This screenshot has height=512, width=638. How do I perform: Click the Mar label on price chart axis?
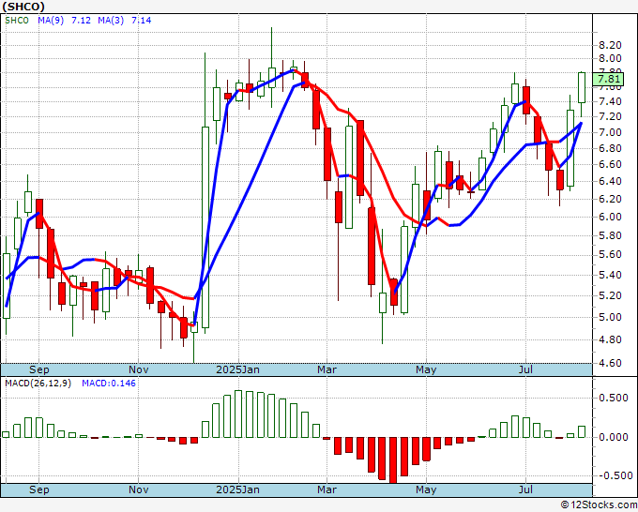click(x=327, y=369)
